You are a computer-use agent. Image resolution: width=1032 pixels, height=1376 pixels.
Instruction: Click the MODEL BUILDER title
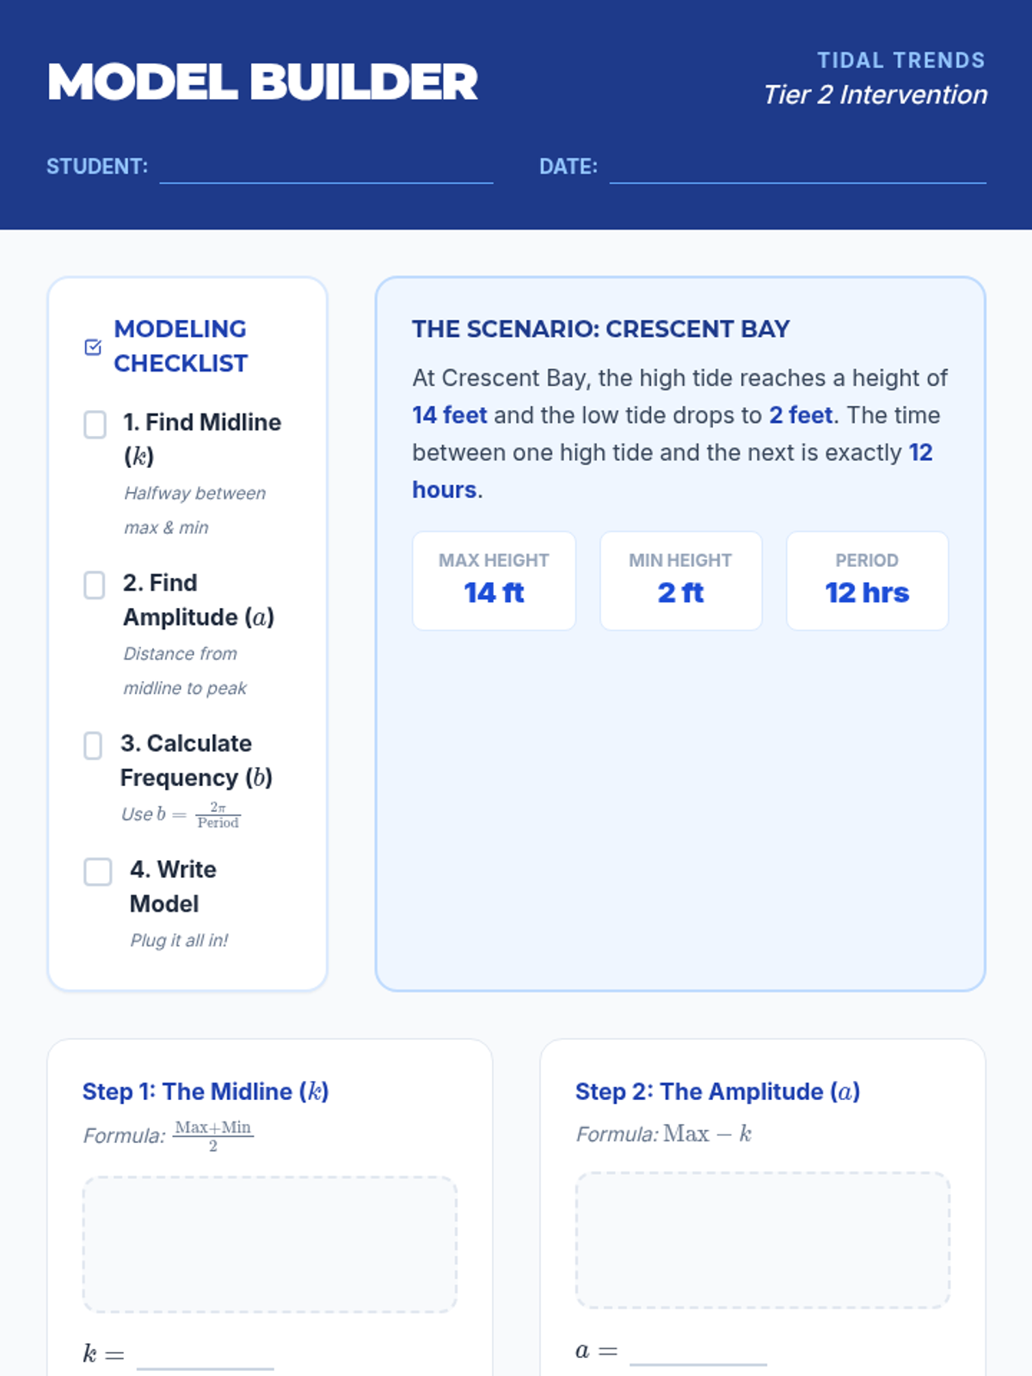tap(262, 83)
